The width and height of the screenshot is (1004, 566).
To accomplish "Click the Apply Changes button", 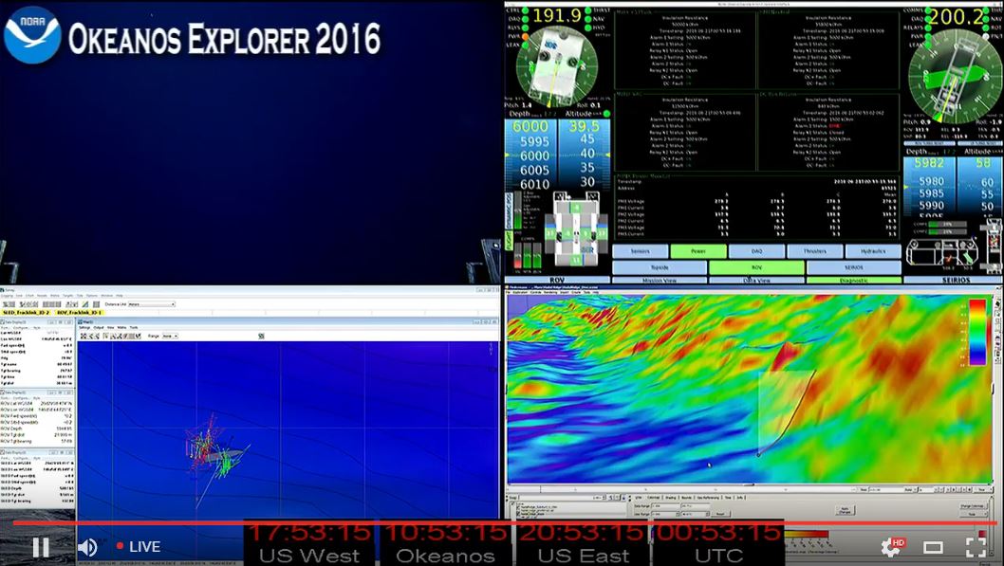I will pyautogui.click(x=846, y=510).
